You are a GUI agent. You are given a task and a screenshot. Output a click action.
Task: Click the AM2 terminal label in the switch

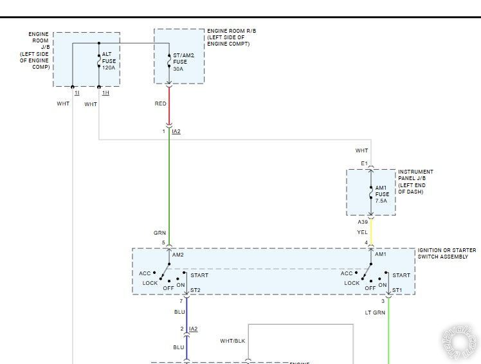[178, 255]
